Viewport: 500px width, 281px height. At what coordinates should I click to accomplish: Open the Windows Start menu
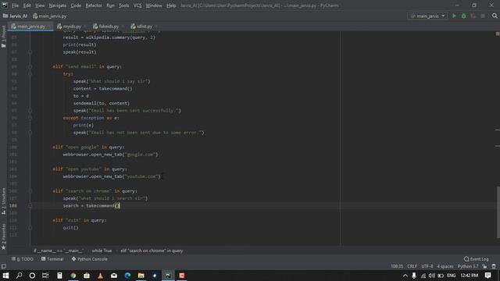pos(5,276)
